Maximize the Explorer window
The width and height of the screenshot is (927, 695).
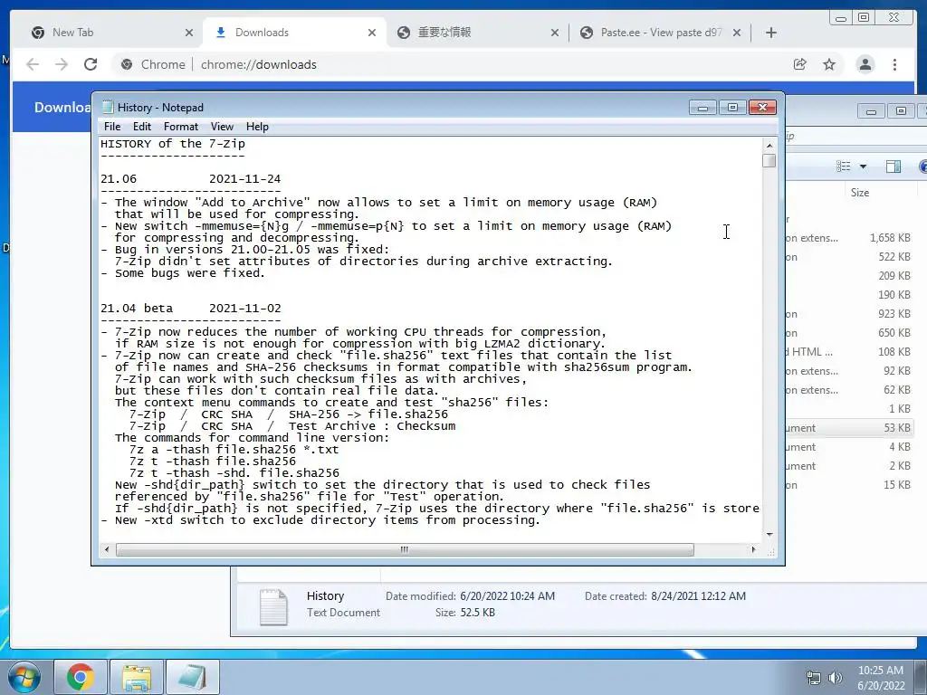tap(901, 110)
